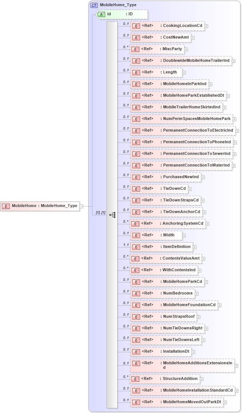Click the MobileHome_Type title label
Image resolution: width=242 pixels, height=413 pixels.
coord(118,5)
